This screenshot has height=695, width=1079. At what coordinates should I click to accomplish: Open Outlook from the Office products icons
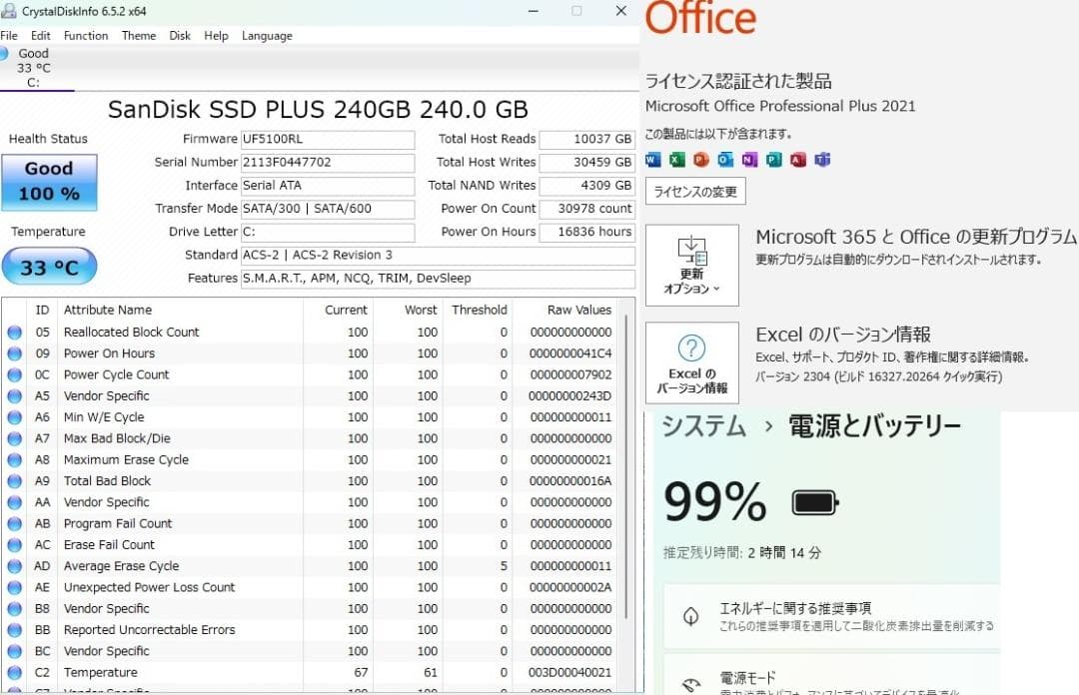click(x=723, y=160)
